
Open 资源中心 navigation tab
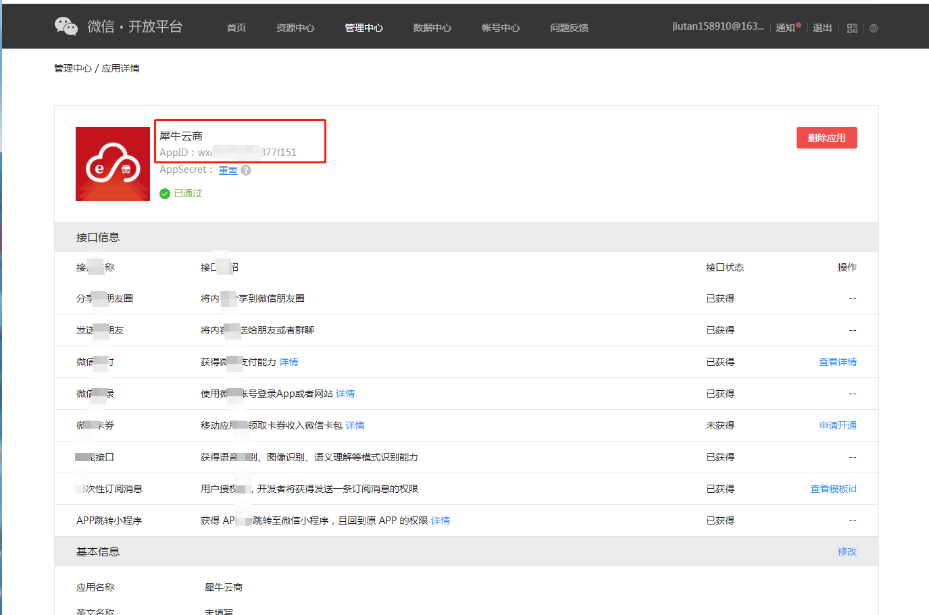295,28
